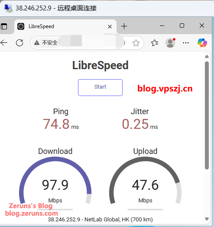
Task: Click the page scrollbar down arrow
Action: [x=207, y=219]
